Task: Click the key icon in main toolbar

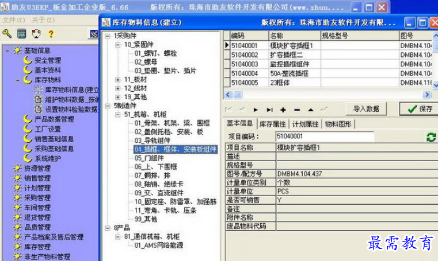Action: pyautogui.click(x=7, y=34)
